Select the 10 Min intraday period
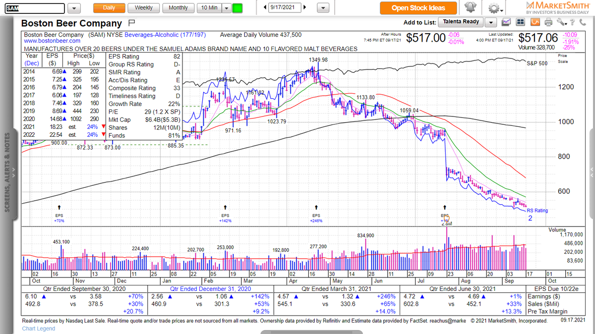595x334 pixels. pos(209,8)
